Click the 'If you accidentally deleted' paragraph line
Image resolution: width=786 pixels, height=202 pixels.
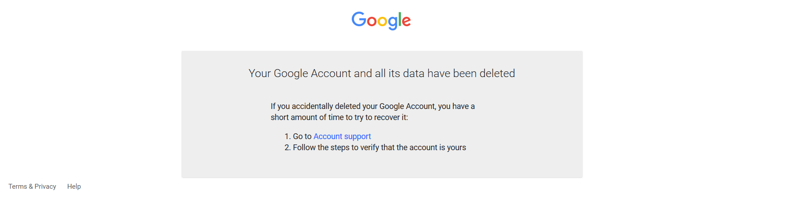(x=373, y=106)
